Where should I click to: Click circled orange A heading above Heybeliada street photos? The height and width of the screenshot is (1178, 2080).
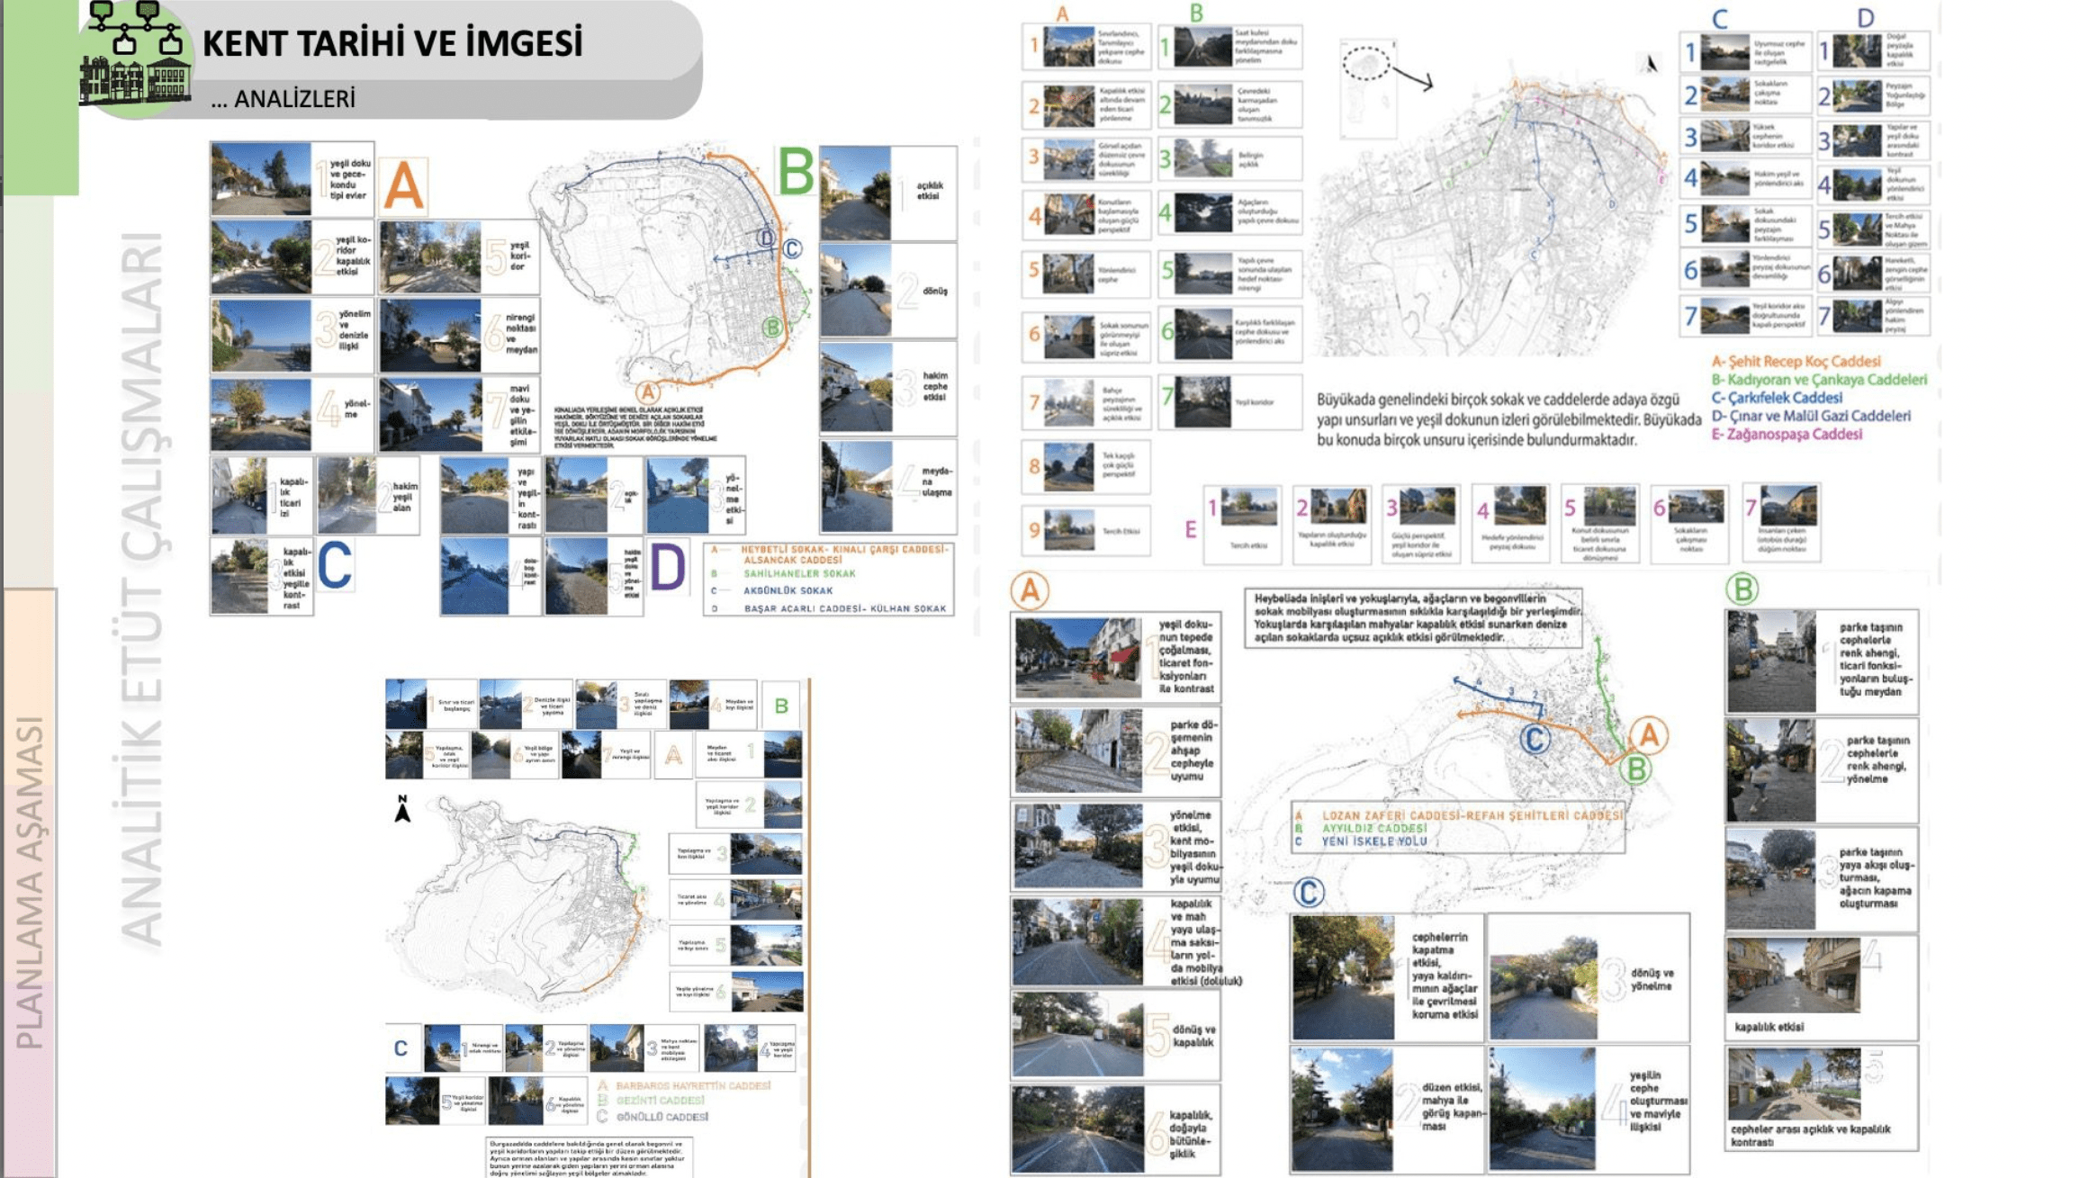pyautogui.click(x=1030, y=591)
